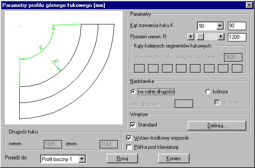
Task: Click the Definiuj... button
Action: [217, 126]
